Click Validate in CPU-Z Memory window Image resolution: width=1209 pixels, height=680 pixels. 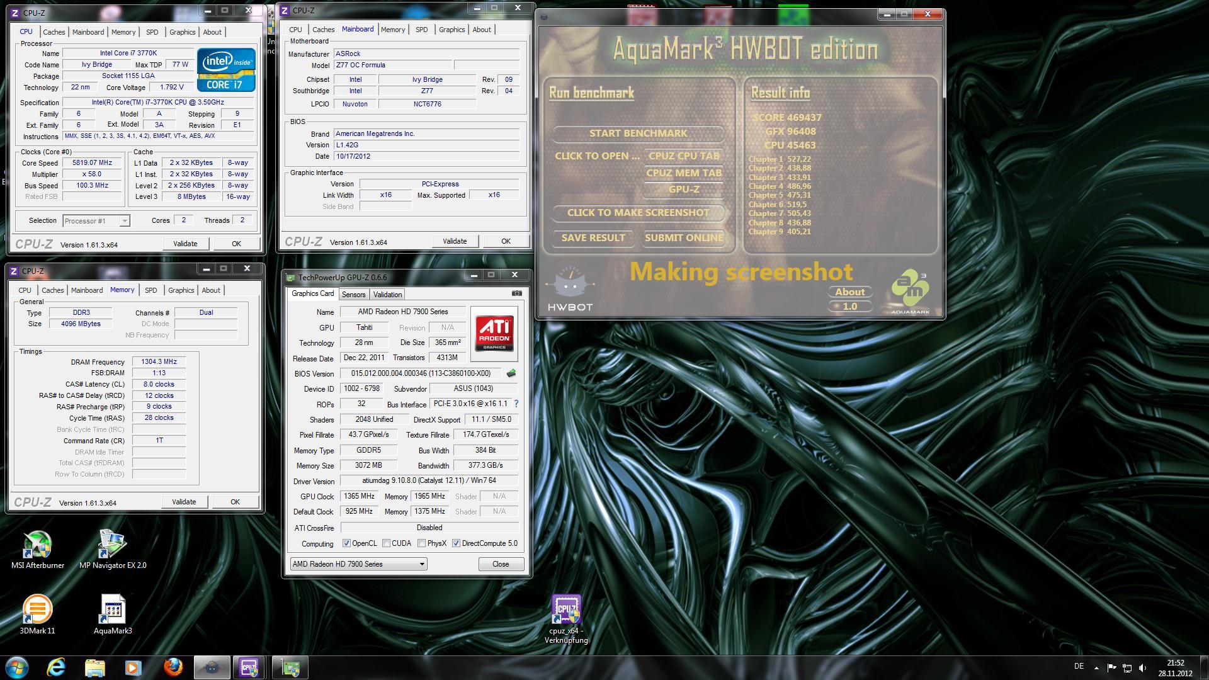[x=184, y=502]
